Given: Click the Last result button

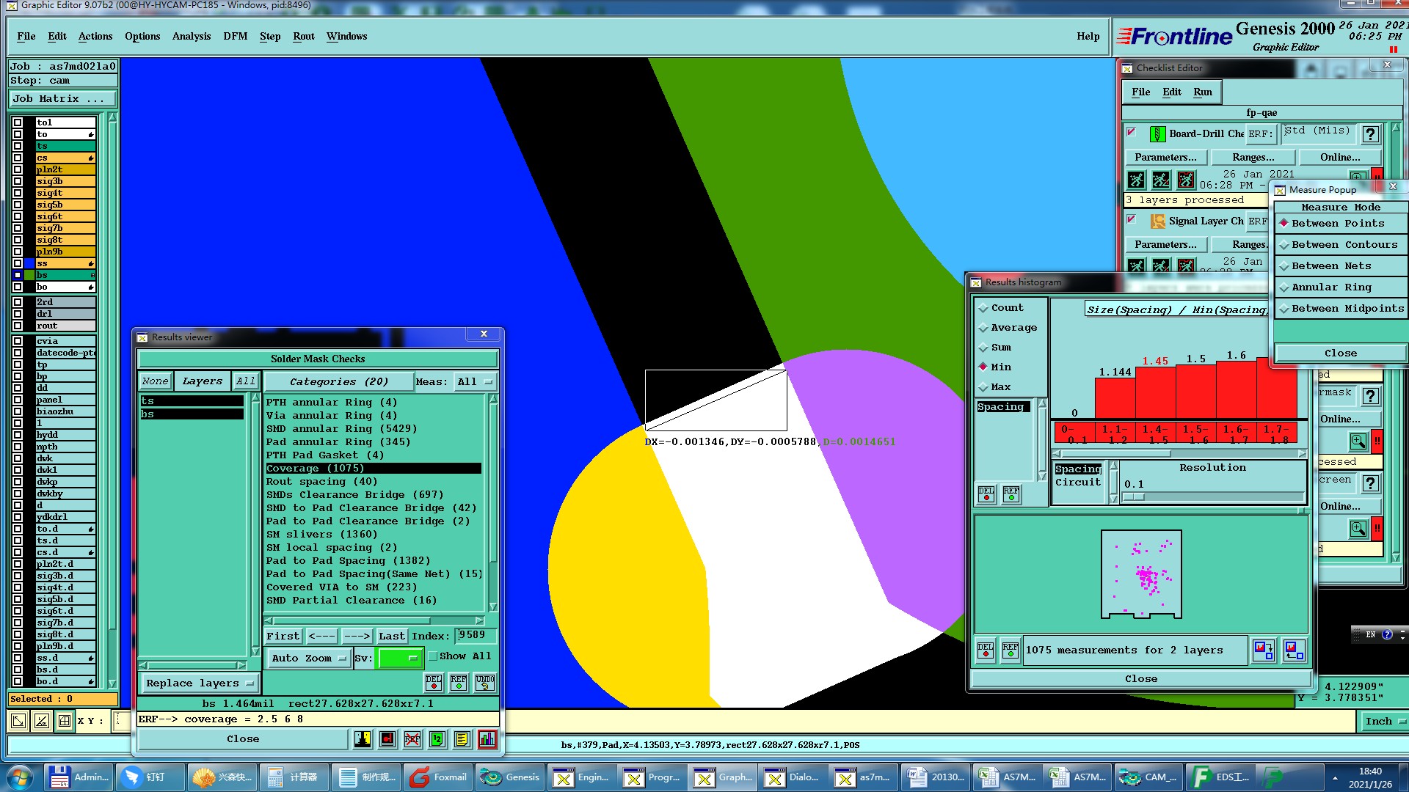Looking at the screenshot, I should (391, 636).
